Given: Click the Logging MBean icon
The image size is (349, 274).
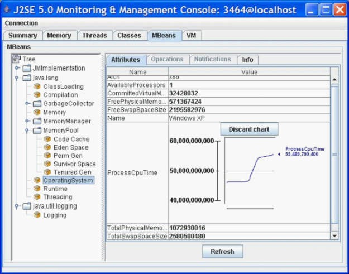Looking at the screenshot, I should [x=37, y=215].
